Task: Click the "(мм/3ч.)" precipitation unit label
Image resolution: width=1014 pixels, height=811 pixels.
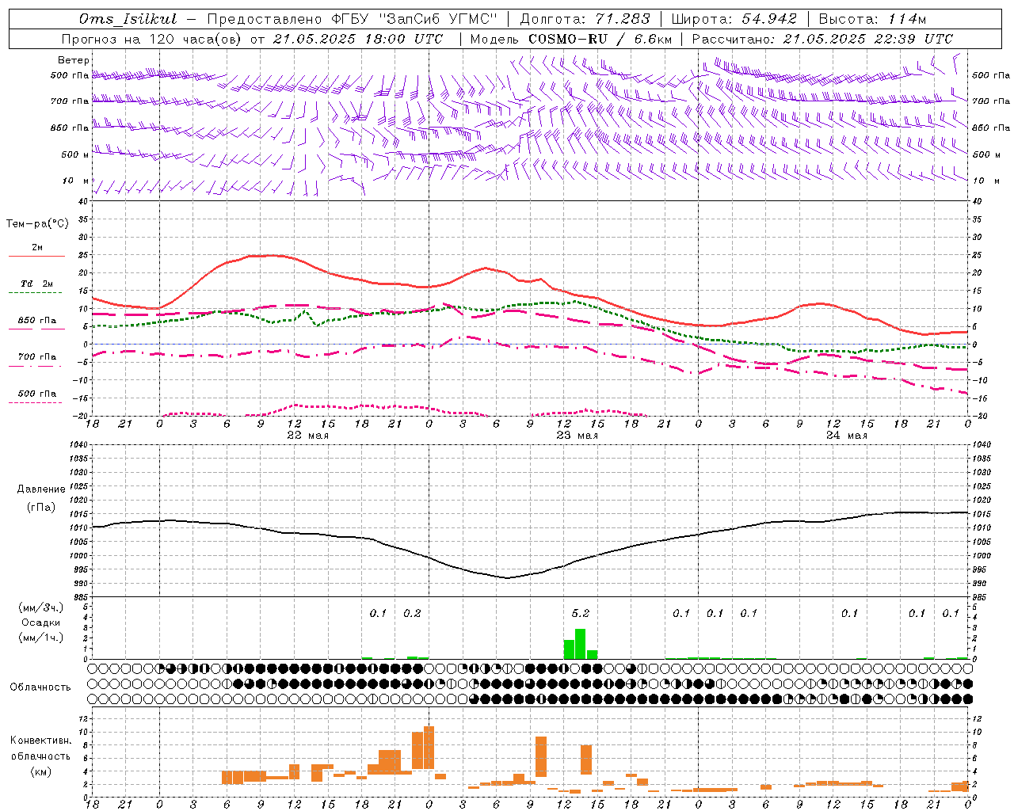Action: 41,607
